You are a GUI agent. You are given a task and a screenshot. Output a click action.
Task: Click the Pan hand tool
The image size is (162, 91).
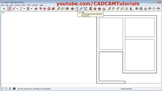[77, 9]
